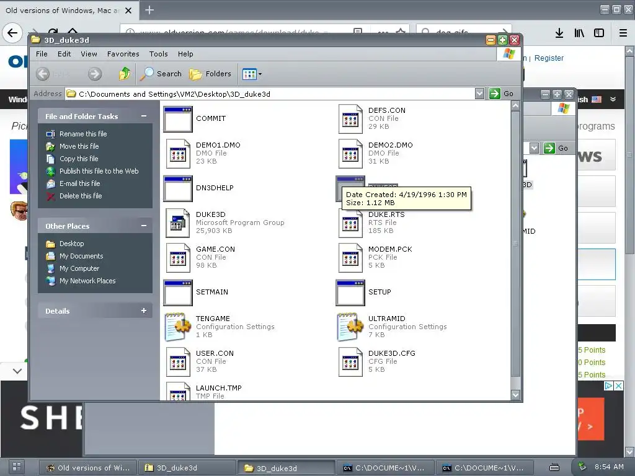Open the browser hamburger menu
This screenshot has height=476, width=635.
pyautogui.click(x=623, y=33)
